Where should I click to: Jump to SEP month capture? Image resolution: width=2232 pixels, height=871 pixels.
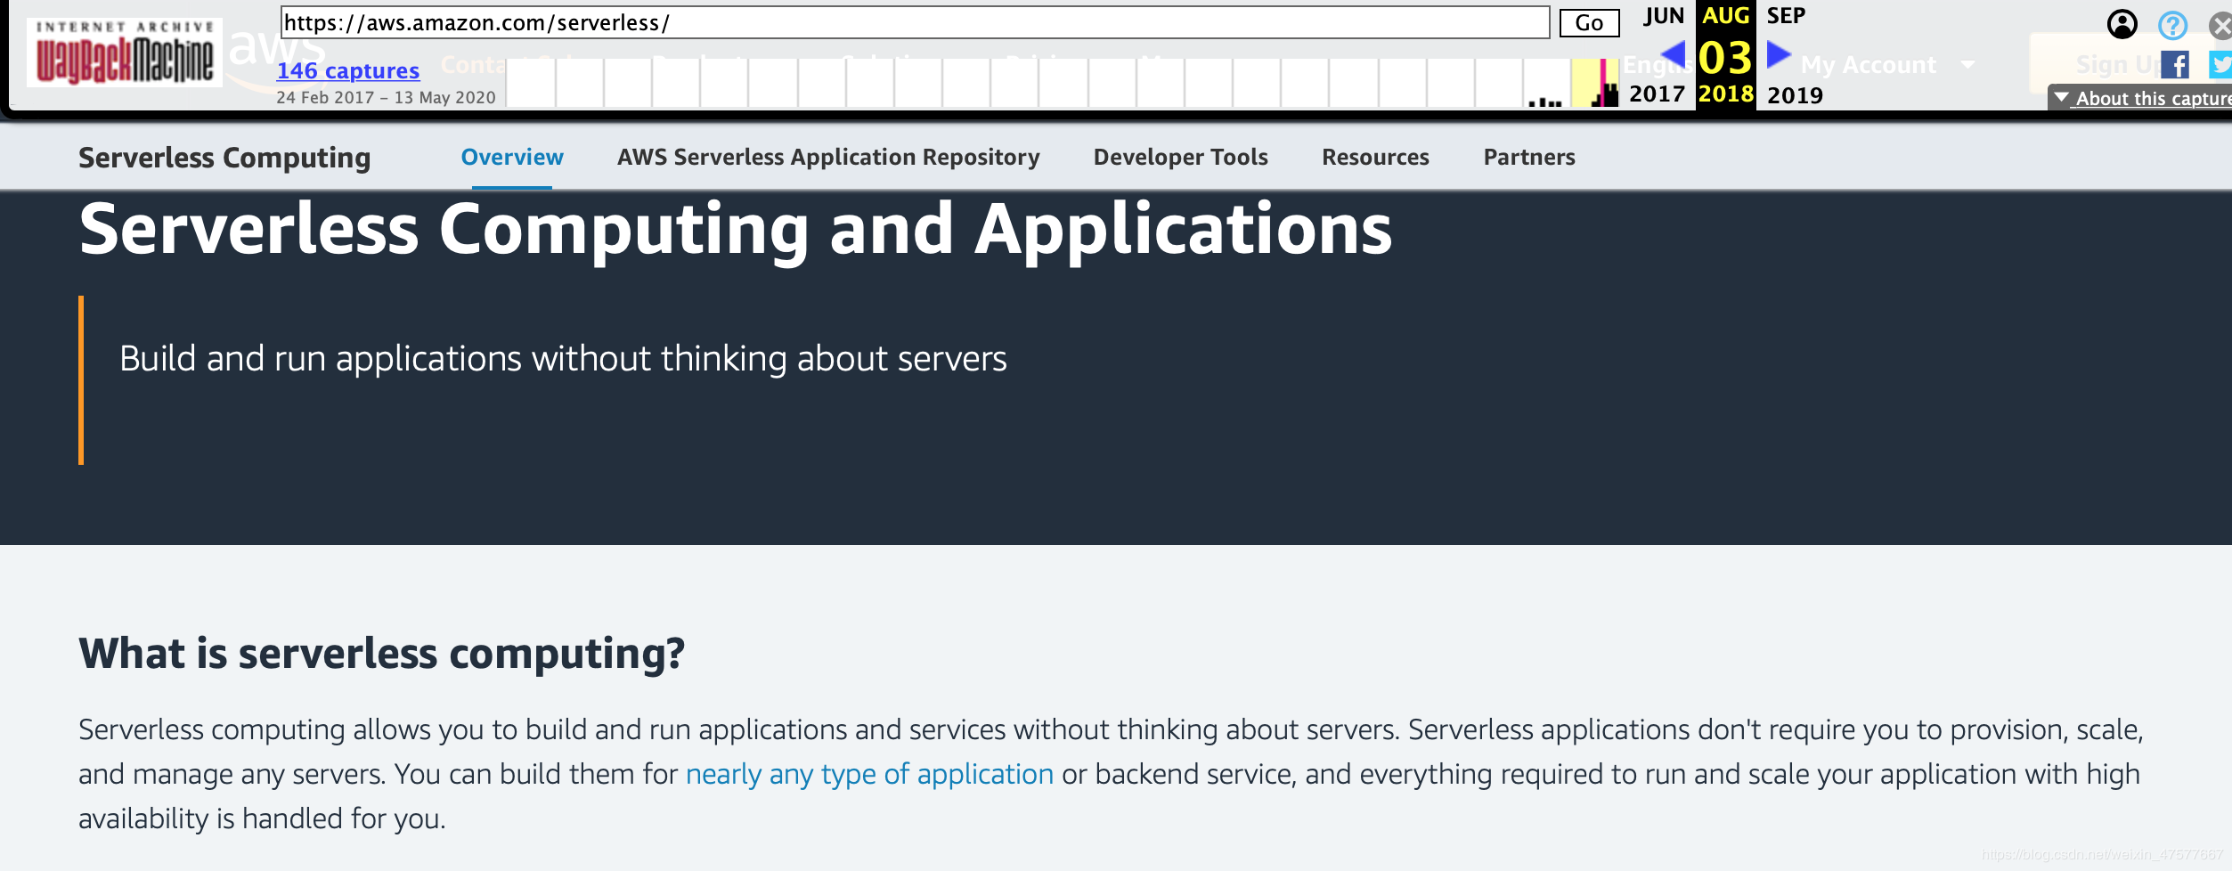(x=1786, y=16)
